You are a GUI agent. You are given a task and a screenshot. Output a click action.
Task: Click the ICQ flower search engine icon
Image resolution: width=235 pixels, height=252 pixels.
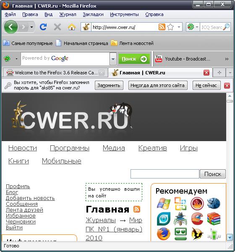coord(191,27)
